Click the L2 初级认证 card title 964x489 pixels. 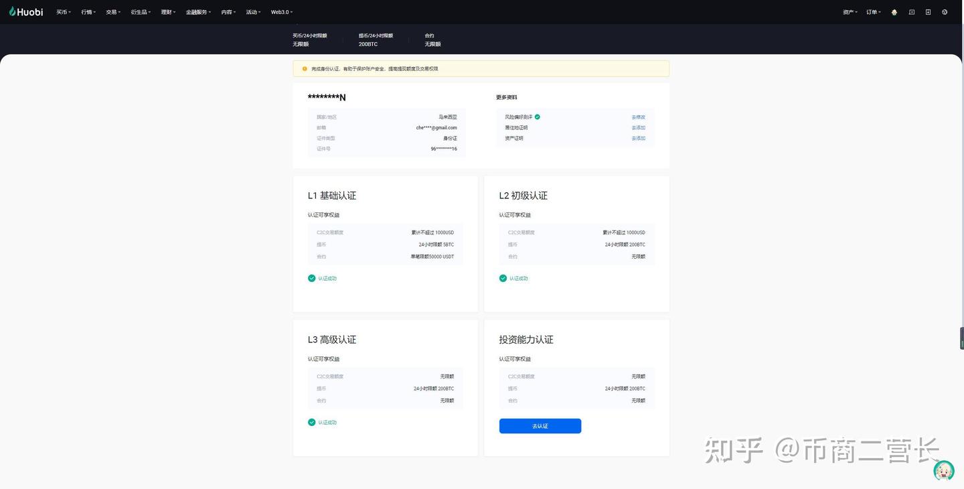tap(524, 196)
